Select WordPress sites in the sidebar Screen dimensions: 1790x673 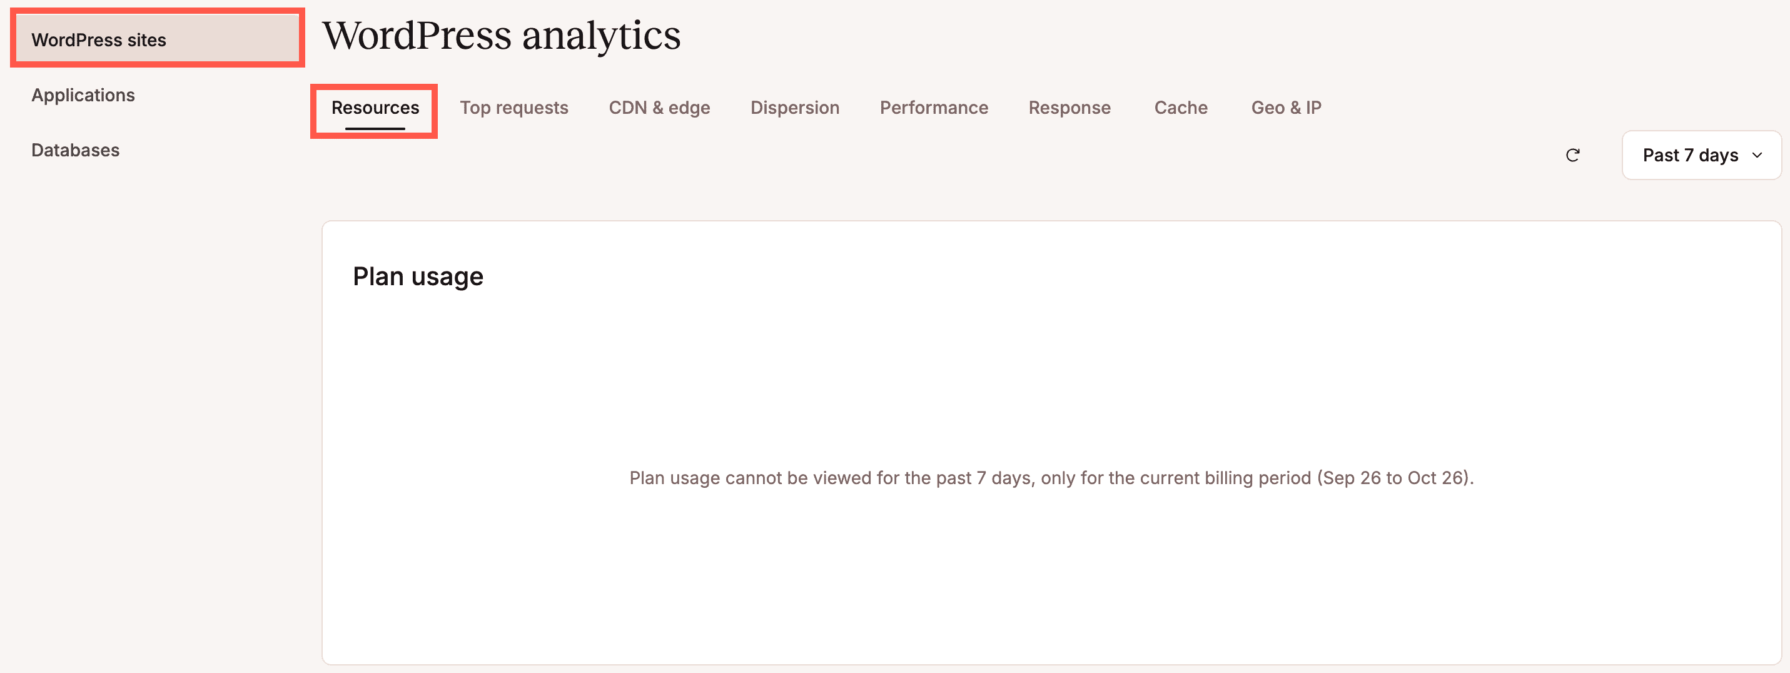pyautogui.click(x=99, y=39)
